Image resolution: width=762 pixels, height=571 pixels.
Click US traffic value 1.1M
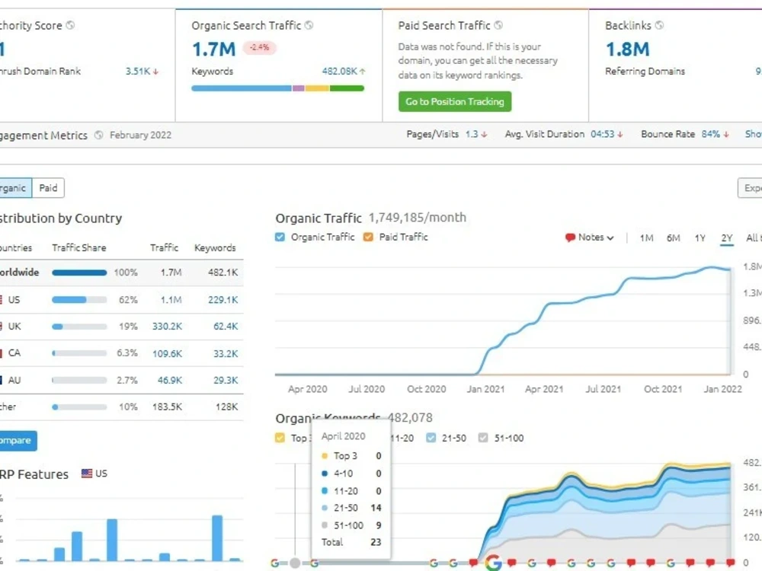pyautogui.click(x=171, y=300)
